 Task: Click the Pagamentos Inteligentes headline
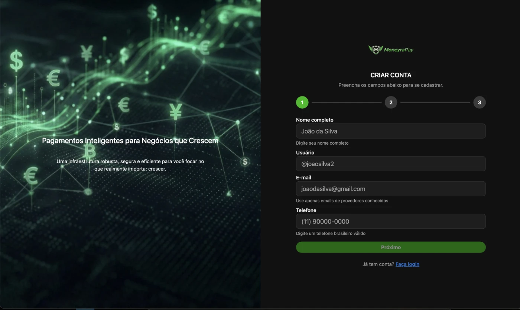[130, 141]
